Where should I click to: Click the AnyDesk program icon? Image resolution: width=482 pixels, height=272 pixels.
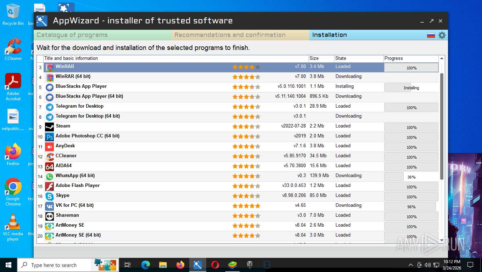coord(50,147)
